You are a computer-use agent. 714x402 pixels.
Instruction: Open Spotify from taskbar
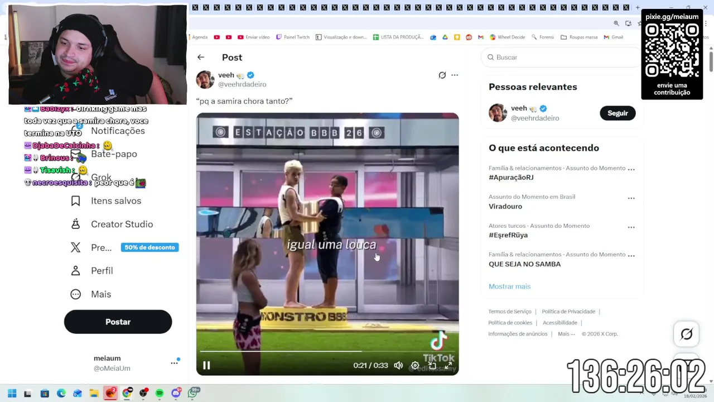(x=160, y=393)
